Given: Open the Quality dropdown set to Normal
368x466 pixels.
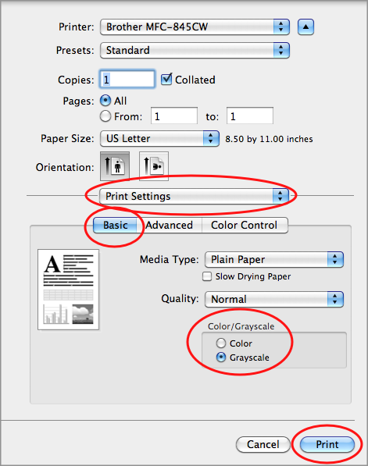Looking at the screenshot, I should coord(274,299).
